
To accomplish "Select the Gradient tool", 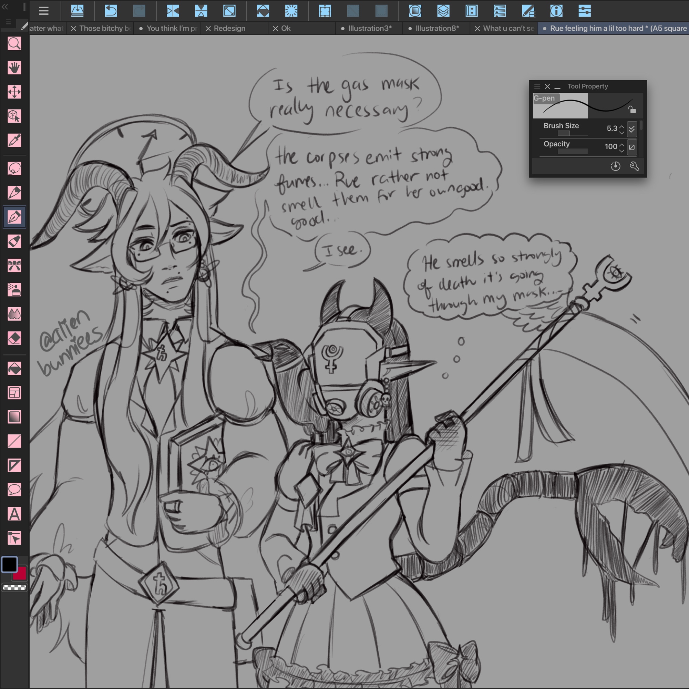I will pyautogui.click(x=14, y=417).
